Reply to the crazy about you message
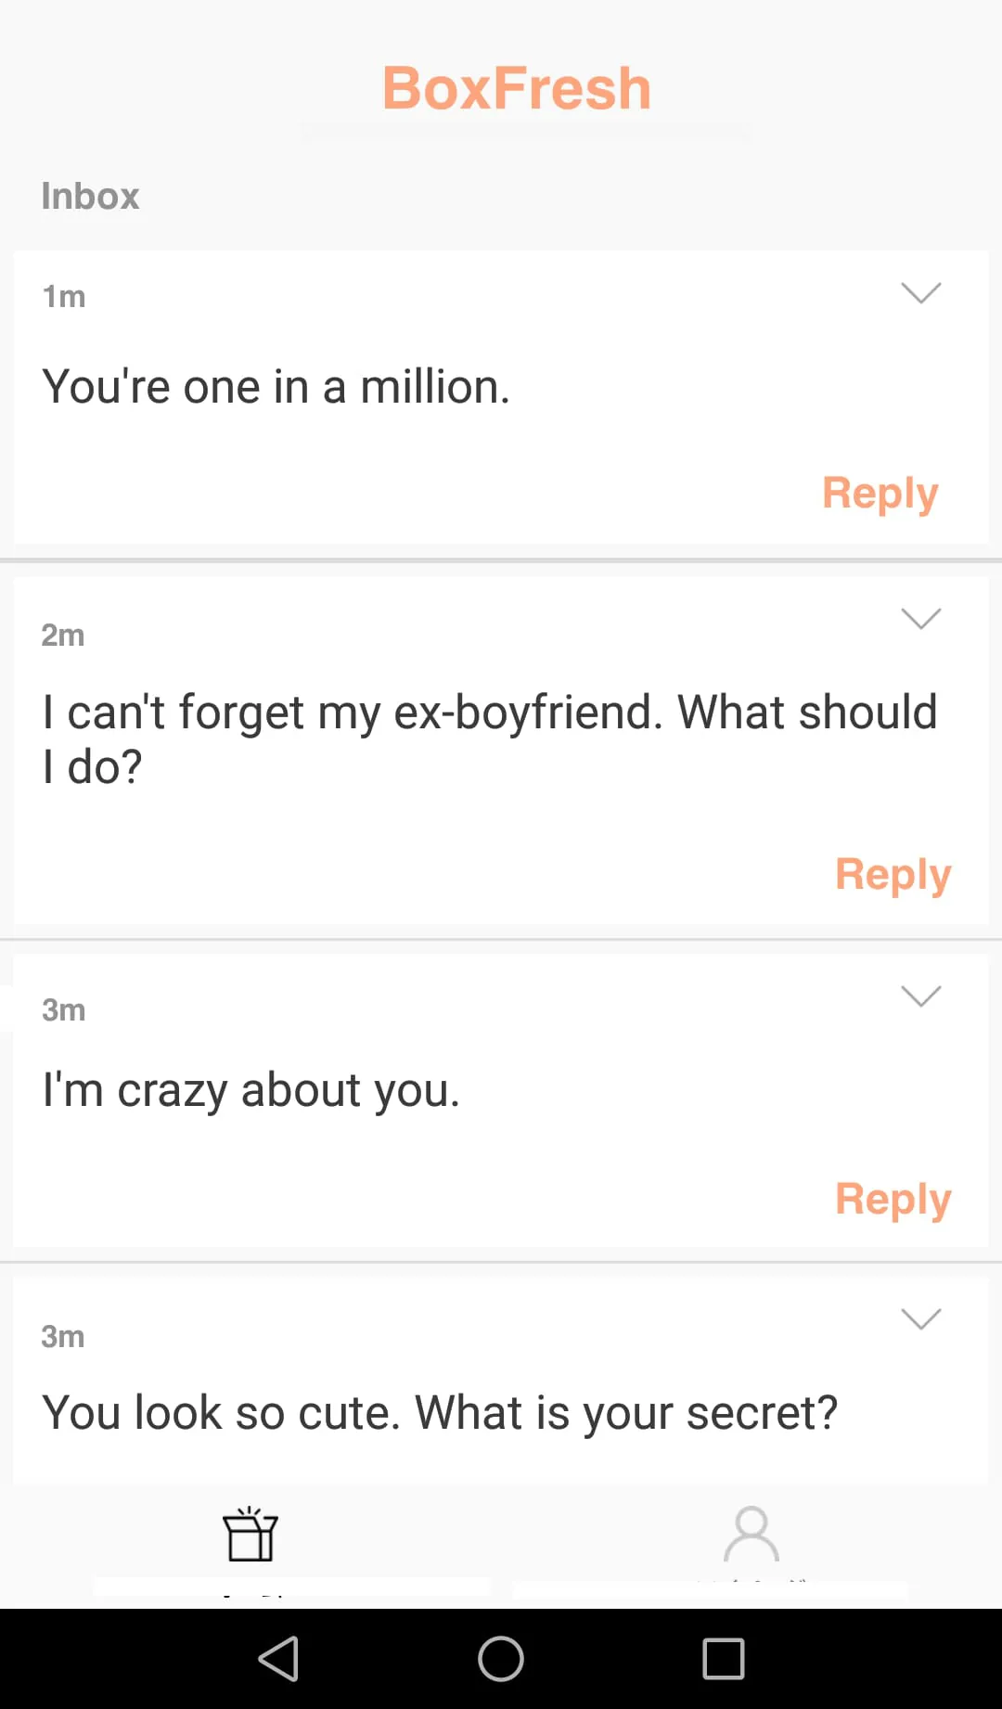The height and width of the screenshot is (1709, 1002). tap(893, 1198)
